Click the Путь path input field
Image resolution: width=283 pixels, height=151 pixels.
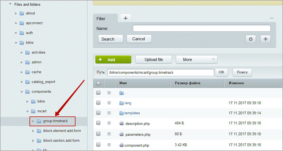click(161, 73)
